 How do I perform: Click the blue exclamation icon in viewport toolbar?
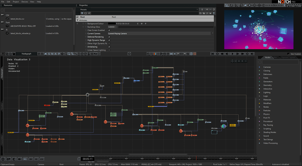pyautogui.click(x=191, y=54)
